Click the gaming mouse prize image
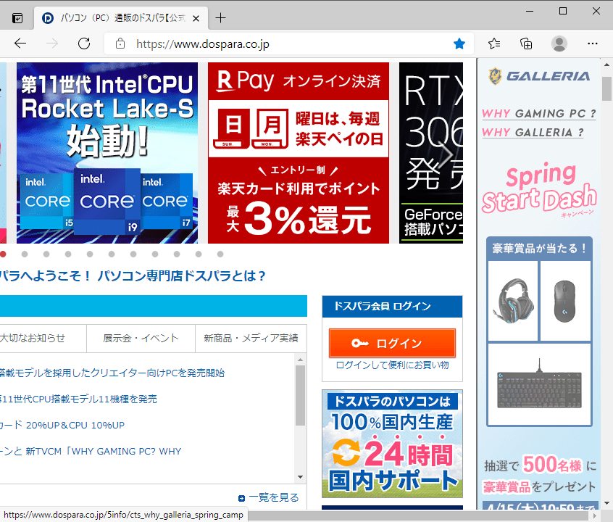The width and height of the screenshot is (613, 522). click(565, 301)
